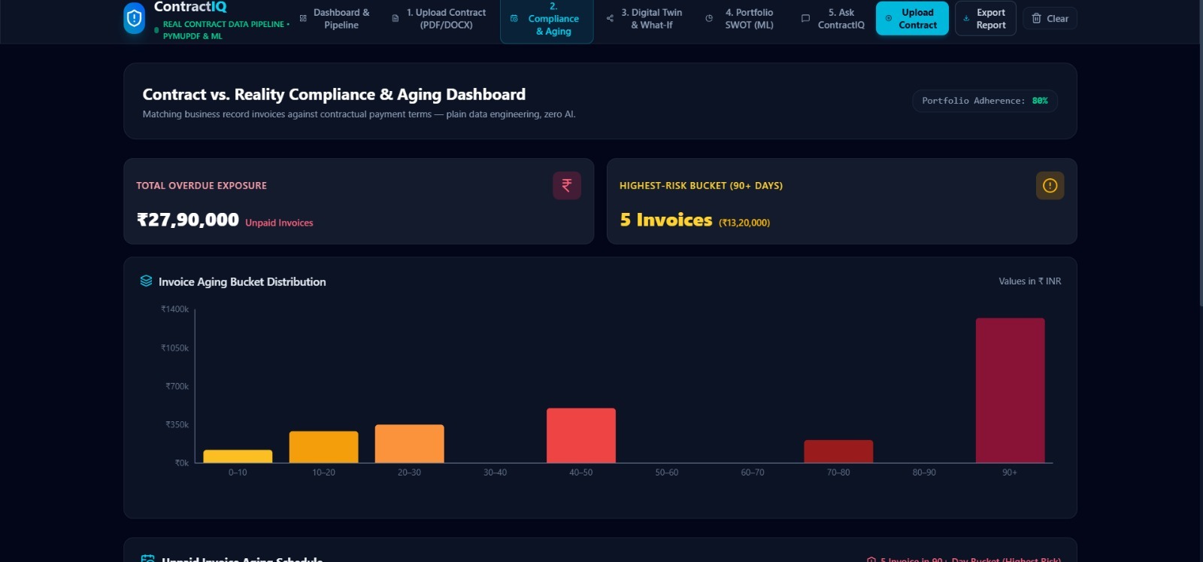Open the Dashboard & Pipeline tab
This screenshot has height=562, width=1203.
335,19
